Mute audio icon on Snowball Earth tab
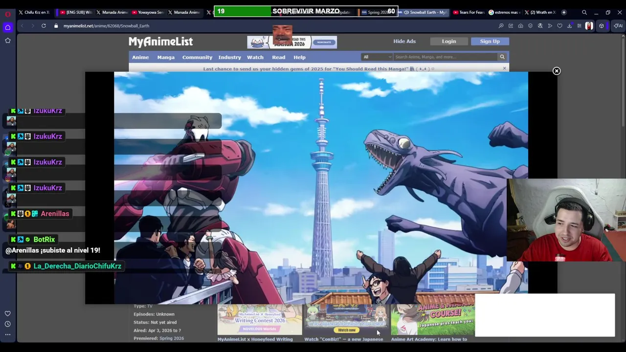The width and height of the screenshot is (626, 352). (406, 12)
